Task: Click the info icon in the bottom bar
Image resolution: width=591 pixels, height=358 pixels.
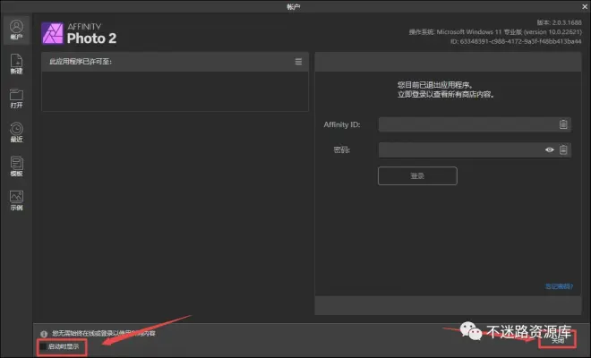Action: tap(44, 334)
